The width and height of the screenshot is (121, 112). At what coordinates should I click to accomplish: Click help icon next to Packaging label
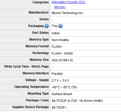point(47,26)
